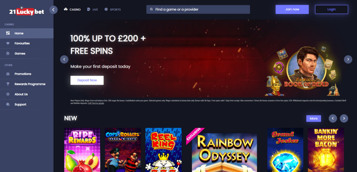Show the previous banner slide

coord(64,59)
